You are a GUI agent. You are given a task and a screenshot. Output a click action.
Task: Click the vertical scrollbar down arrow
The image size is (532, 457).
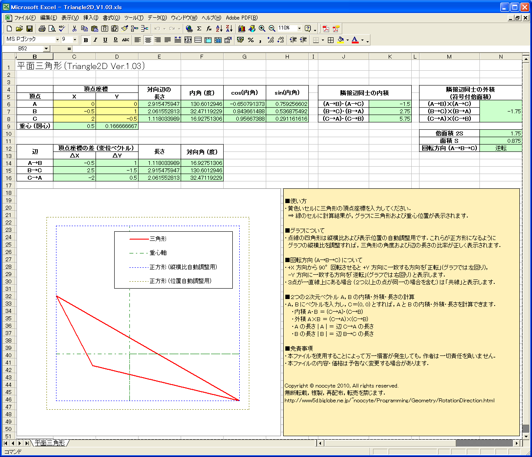point(525,436)
